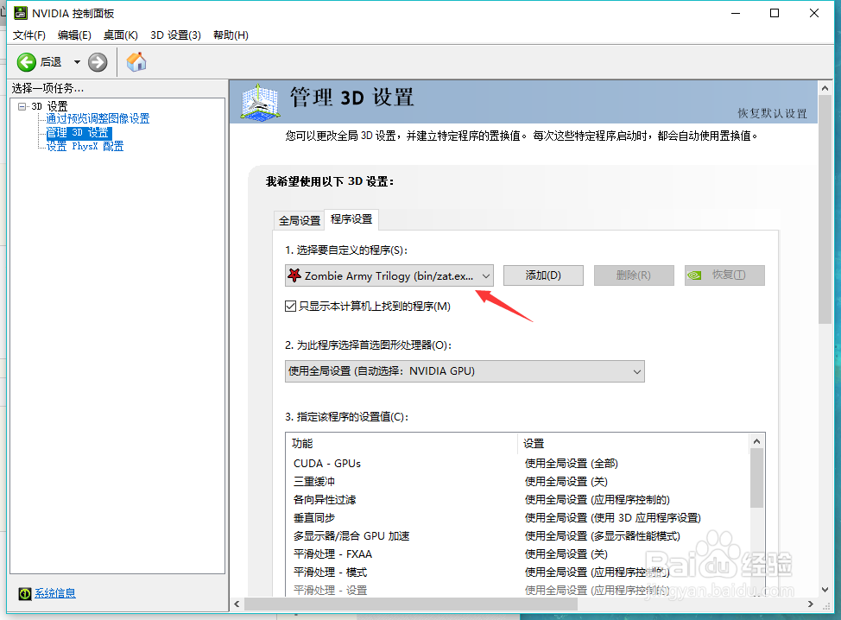The image size is (841, 620).
Task: Click main panel scroll up arrow
Action: pos(825,88)
